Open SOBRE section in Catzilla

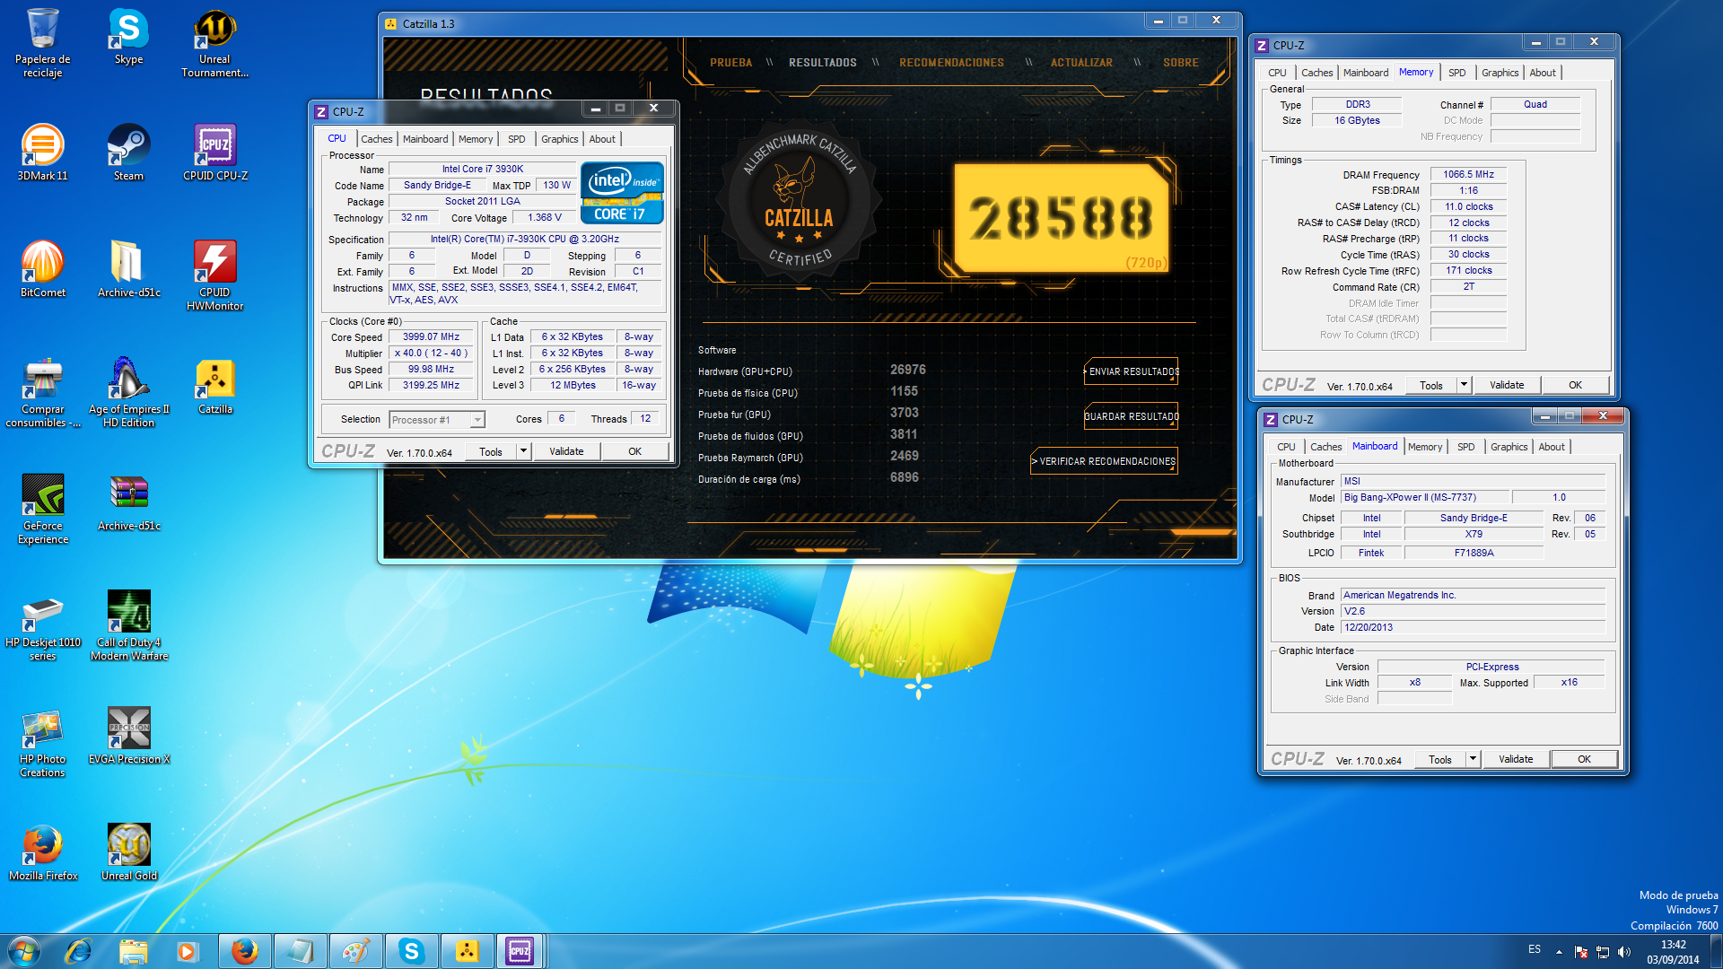[x=1180, y=63]
